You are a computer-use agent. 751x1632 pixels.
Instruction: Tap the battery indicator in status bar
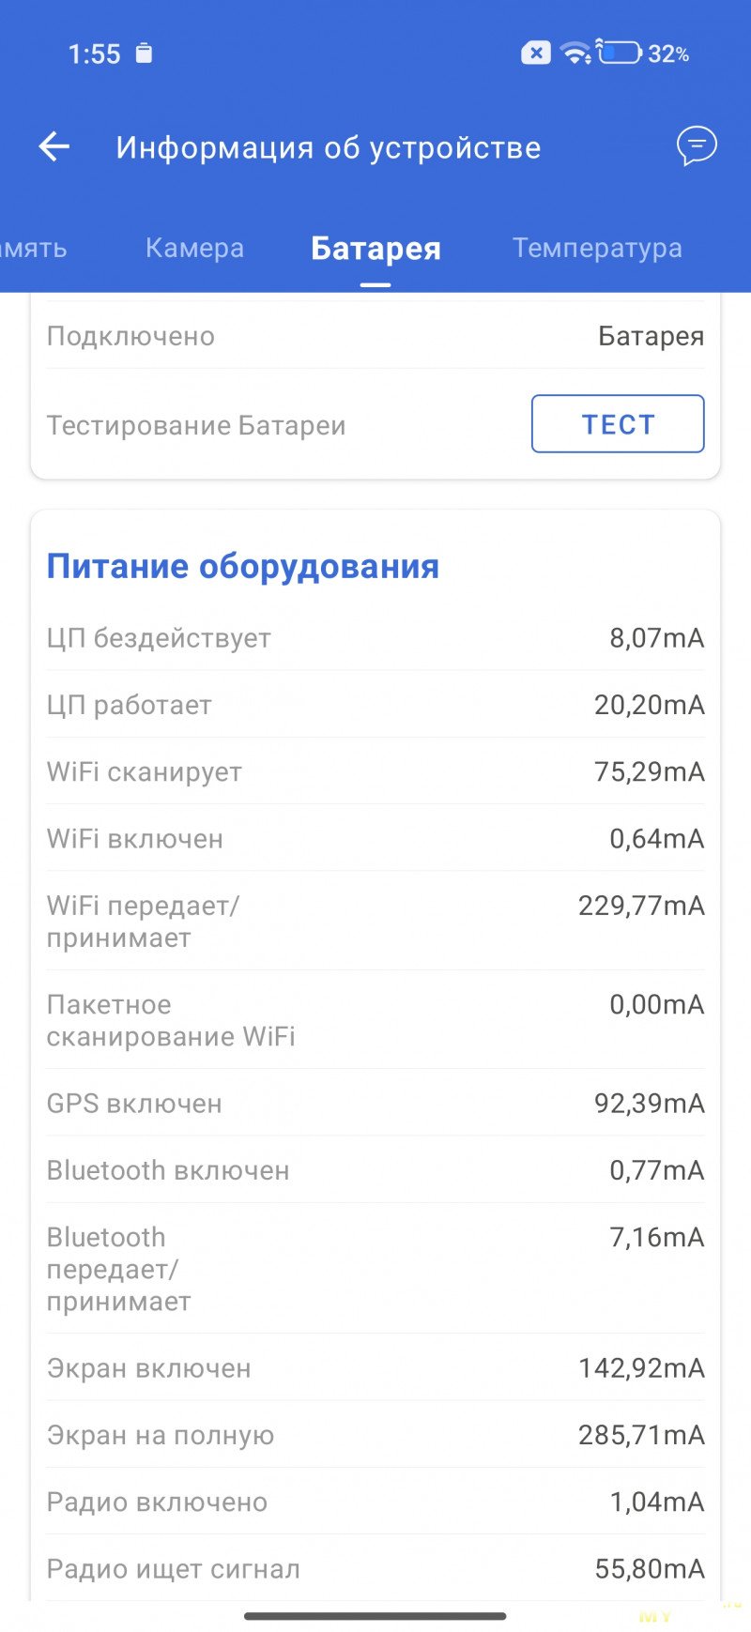(620, 53)
